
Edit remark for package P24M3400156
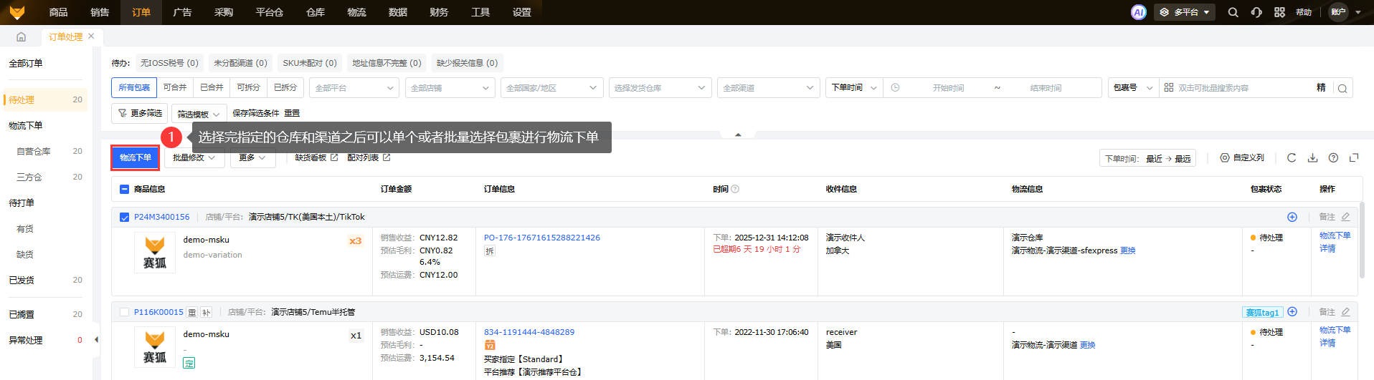click(1345, 217)
